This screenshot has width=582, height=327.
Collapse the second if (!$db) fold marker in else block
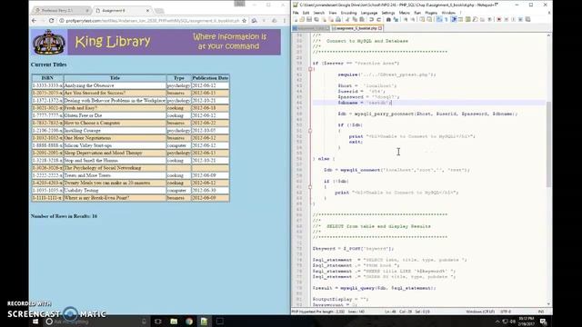pos(310,187)
